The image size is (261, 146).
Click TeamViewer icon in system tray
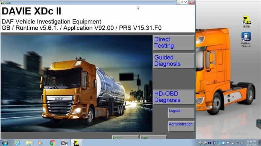pyautogui.click(x=223, y=143)
